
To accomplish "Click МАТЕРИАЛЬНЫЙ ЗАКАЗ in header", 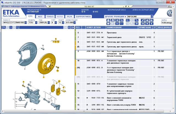I will tap(117, 10).
